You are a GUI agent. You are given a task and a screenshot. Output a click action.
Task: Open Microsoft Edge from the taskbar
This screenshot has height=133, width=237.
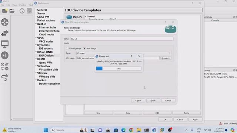tap(123, 130)
